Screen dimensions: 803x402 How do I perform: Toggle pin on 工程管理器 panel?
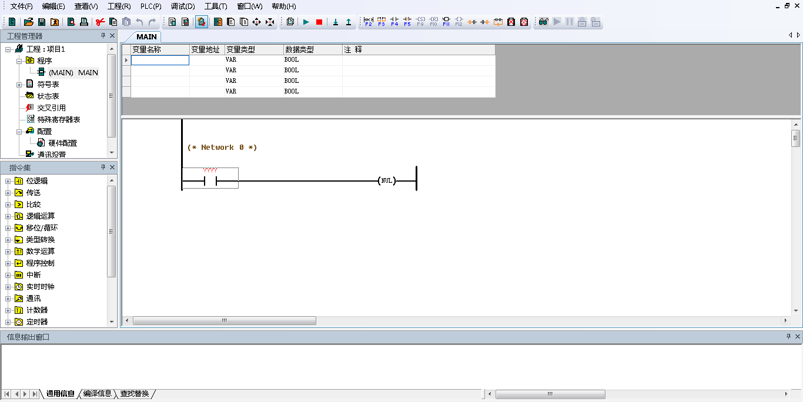coord(103,36)
